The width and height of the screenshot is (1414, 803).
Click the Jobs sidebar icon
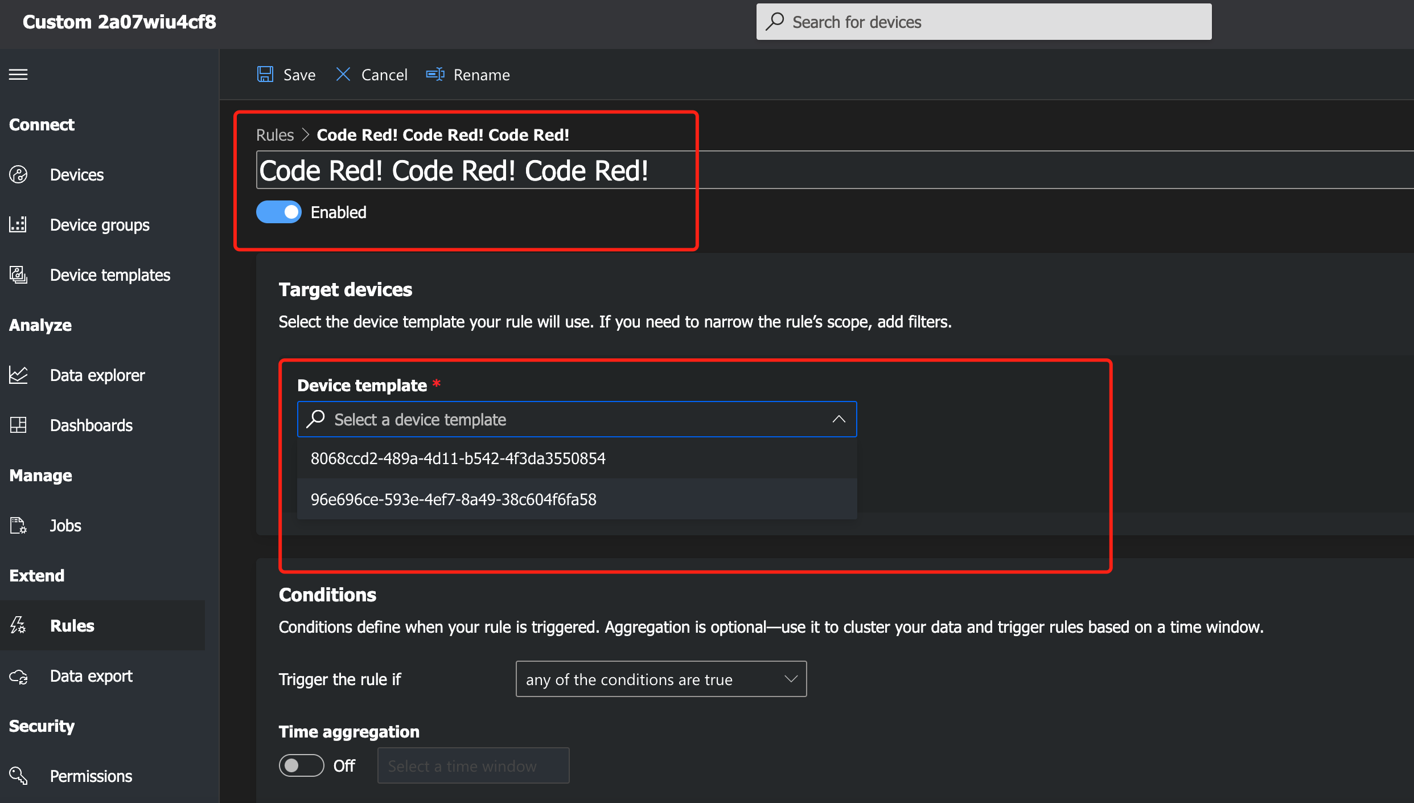(18, 526)
